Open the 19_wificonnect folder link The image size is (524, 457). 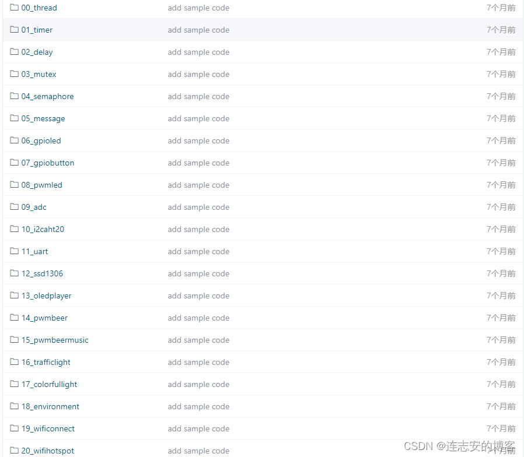pos(48,428)
